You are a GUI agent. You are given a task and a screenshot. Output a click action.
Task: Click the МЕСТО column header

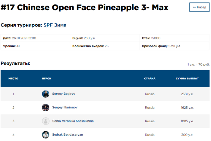pos(13,78)
